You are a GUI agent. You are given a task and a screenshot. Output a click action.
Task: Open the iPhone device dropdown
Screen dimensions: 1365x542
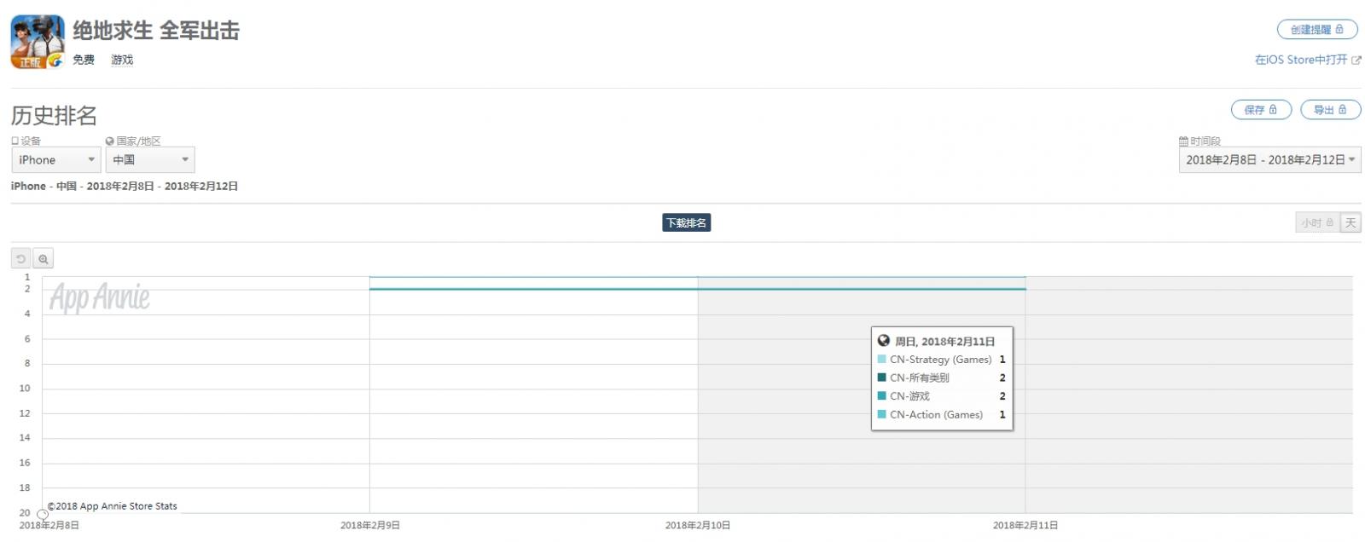click(x=56, y=160)
